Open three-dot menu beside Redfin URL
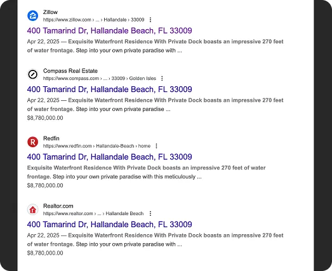 coord(156,146)
